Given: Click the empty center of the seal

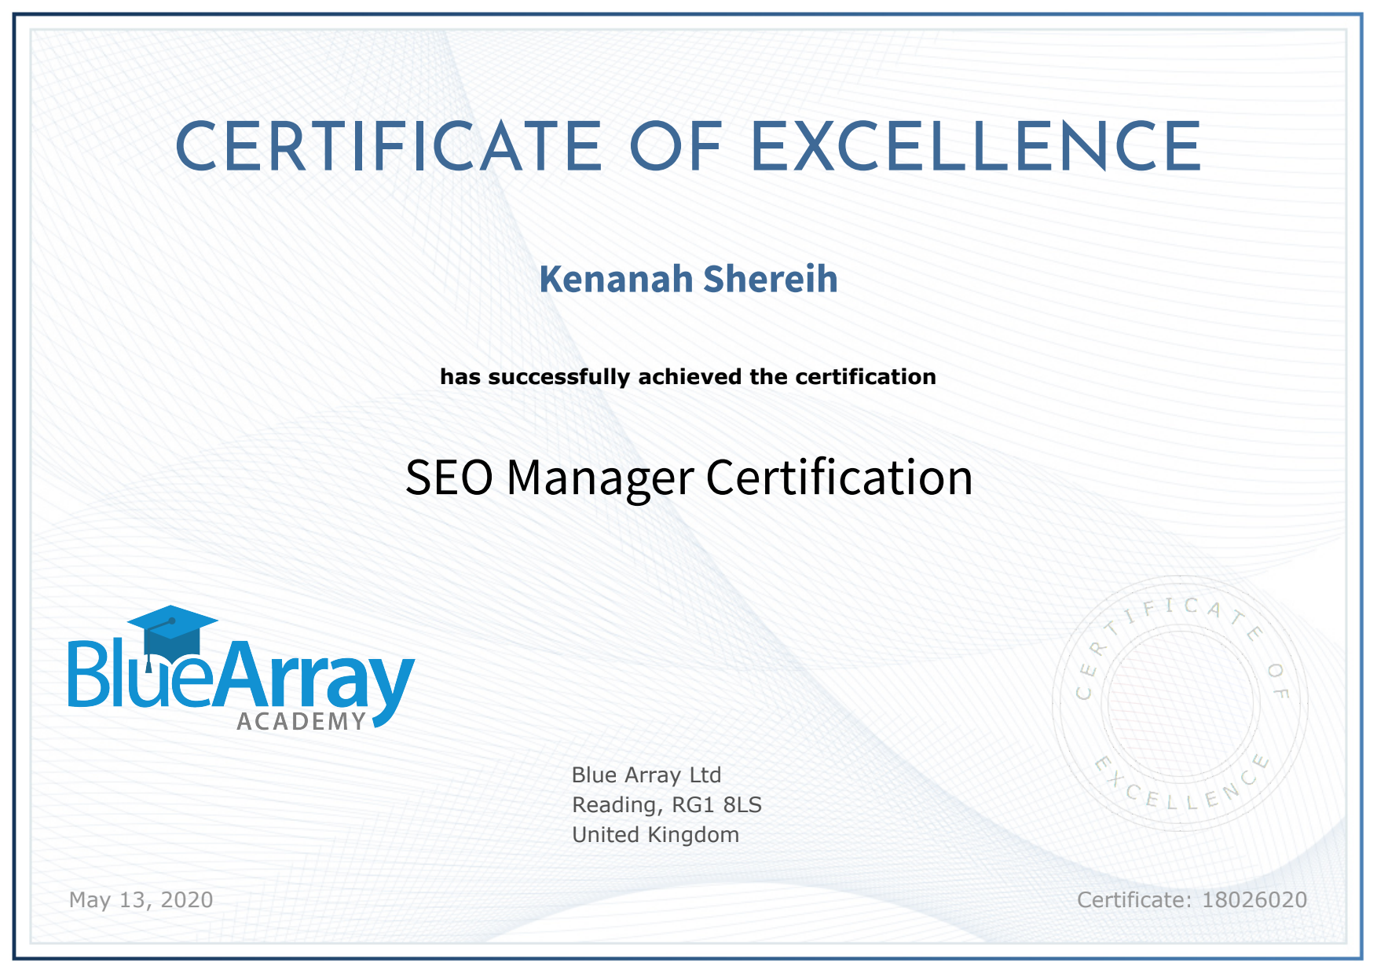Looking at the screenshot, I should (1180, 703).
